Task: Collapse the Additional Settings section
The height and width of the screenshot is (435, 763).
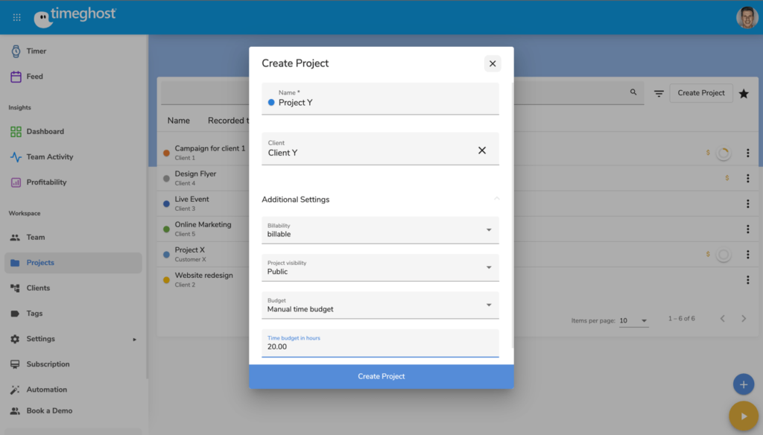Action: pyautogui.click(x=496, y=200)
